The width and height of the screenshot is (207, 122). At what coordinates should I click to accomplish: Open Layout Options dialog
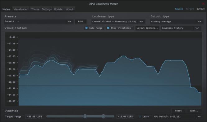pos(147,28)
